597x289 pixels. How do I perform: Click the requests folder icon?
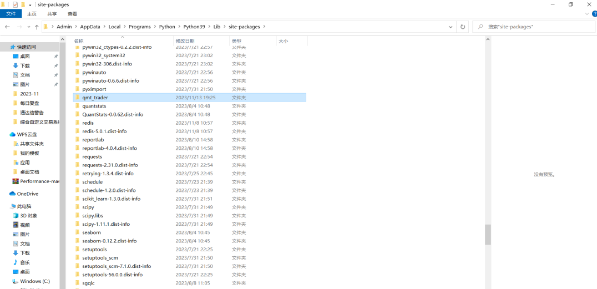77,156
